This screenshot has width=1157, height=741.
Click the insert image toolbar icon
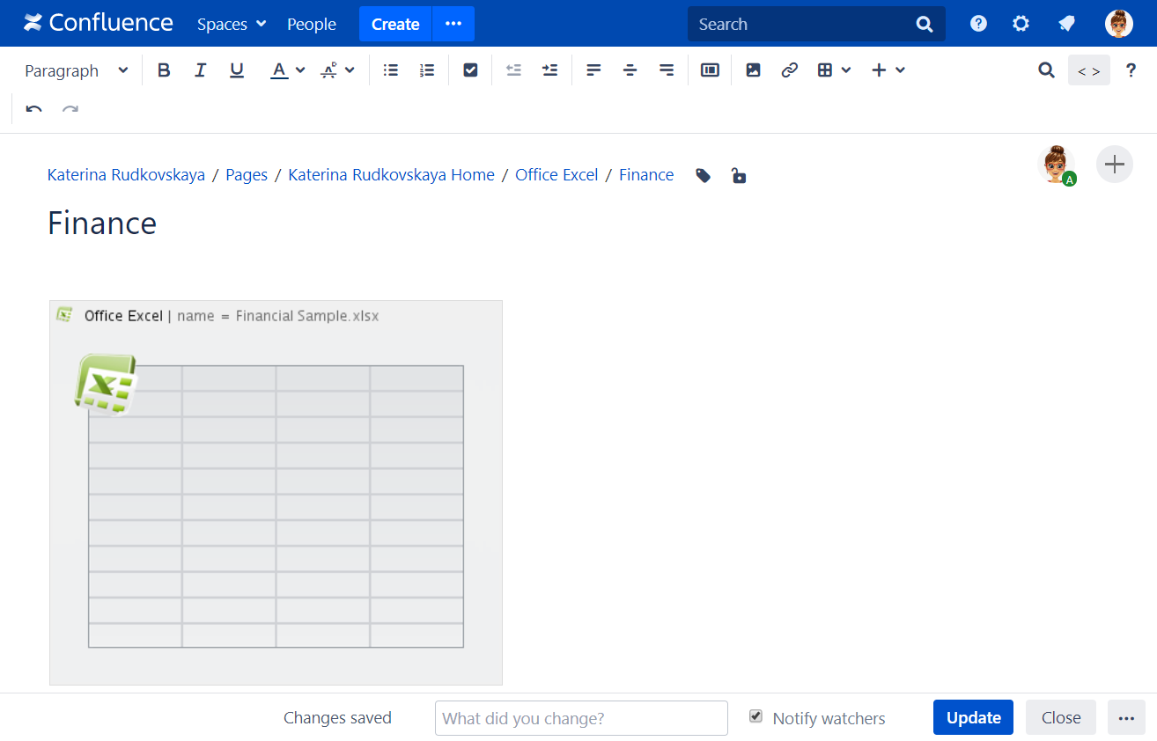pyautogui.click(x=753, y=70)
